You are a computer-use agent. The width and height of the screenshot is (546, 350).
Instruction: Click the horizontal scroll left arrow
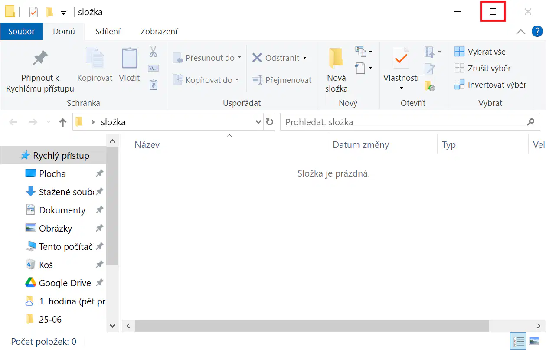point(128,326)
